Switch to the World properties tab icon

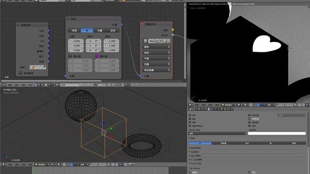(206, 109)
